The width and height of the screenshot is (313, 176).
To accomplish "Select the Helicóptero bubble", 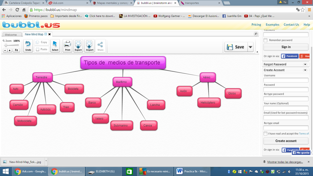I will (209, 102).
